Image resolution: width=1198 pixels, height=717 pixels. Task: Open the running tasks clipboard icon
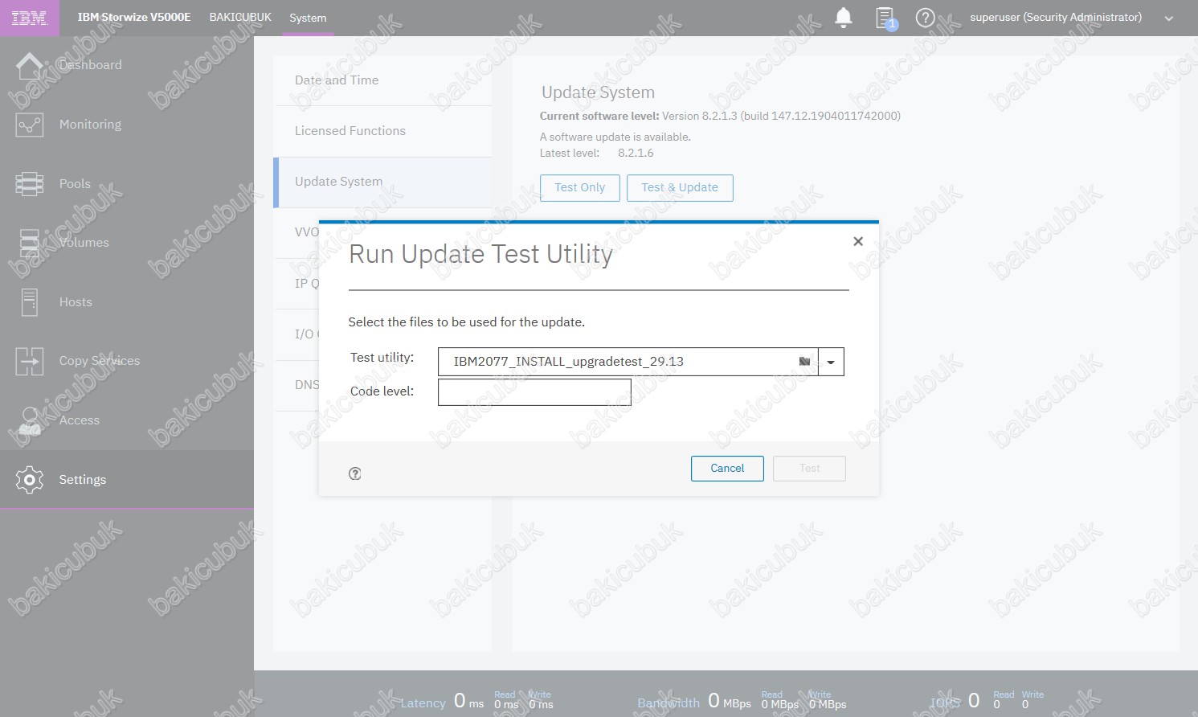pyautogui.click(x=885, y=18)
